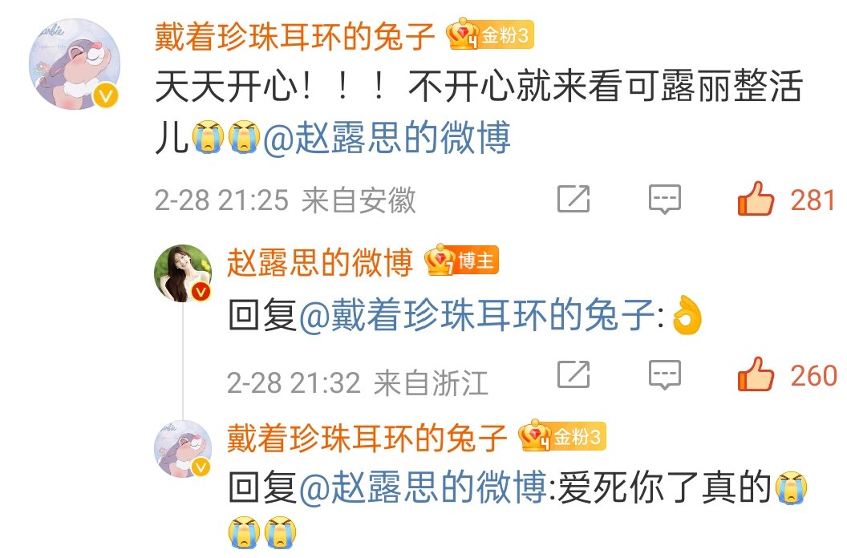The height and width of the screenshot is (558, 847).
Task: Follow the @赵露思的微博 mention in bottom reply
Action: point(423,487)
